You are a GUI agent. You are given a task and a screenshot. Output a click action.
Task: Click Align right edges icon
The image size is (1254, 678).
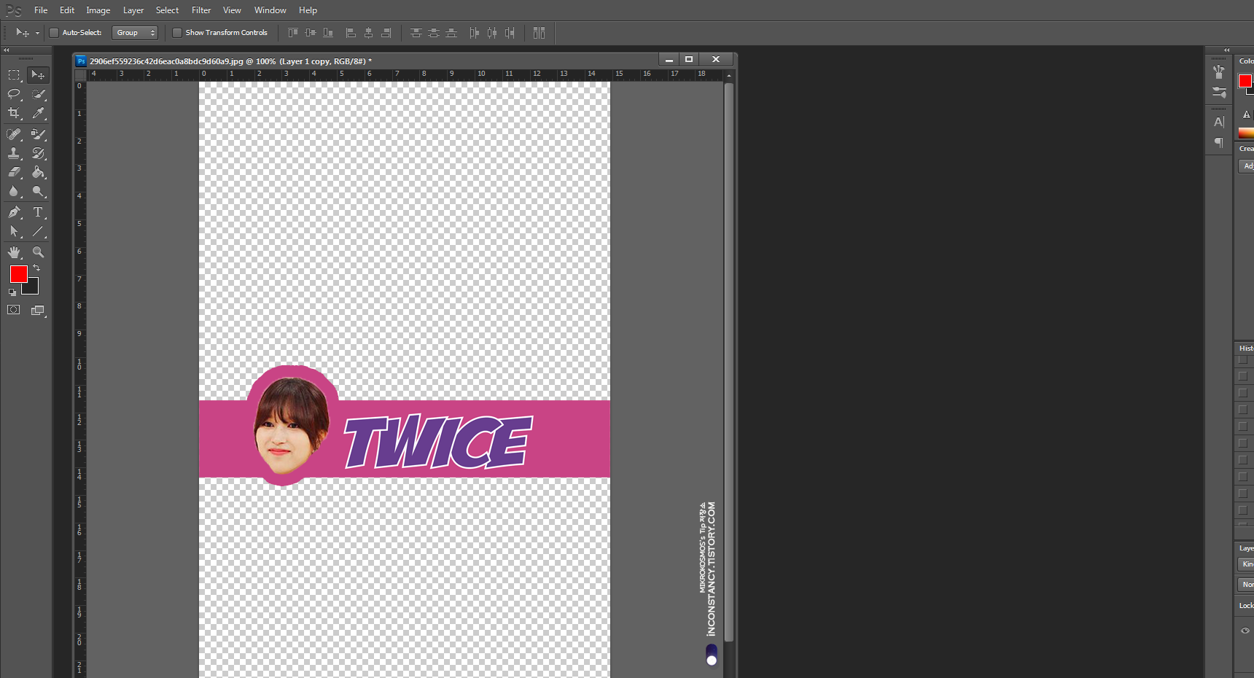point(386,33)
